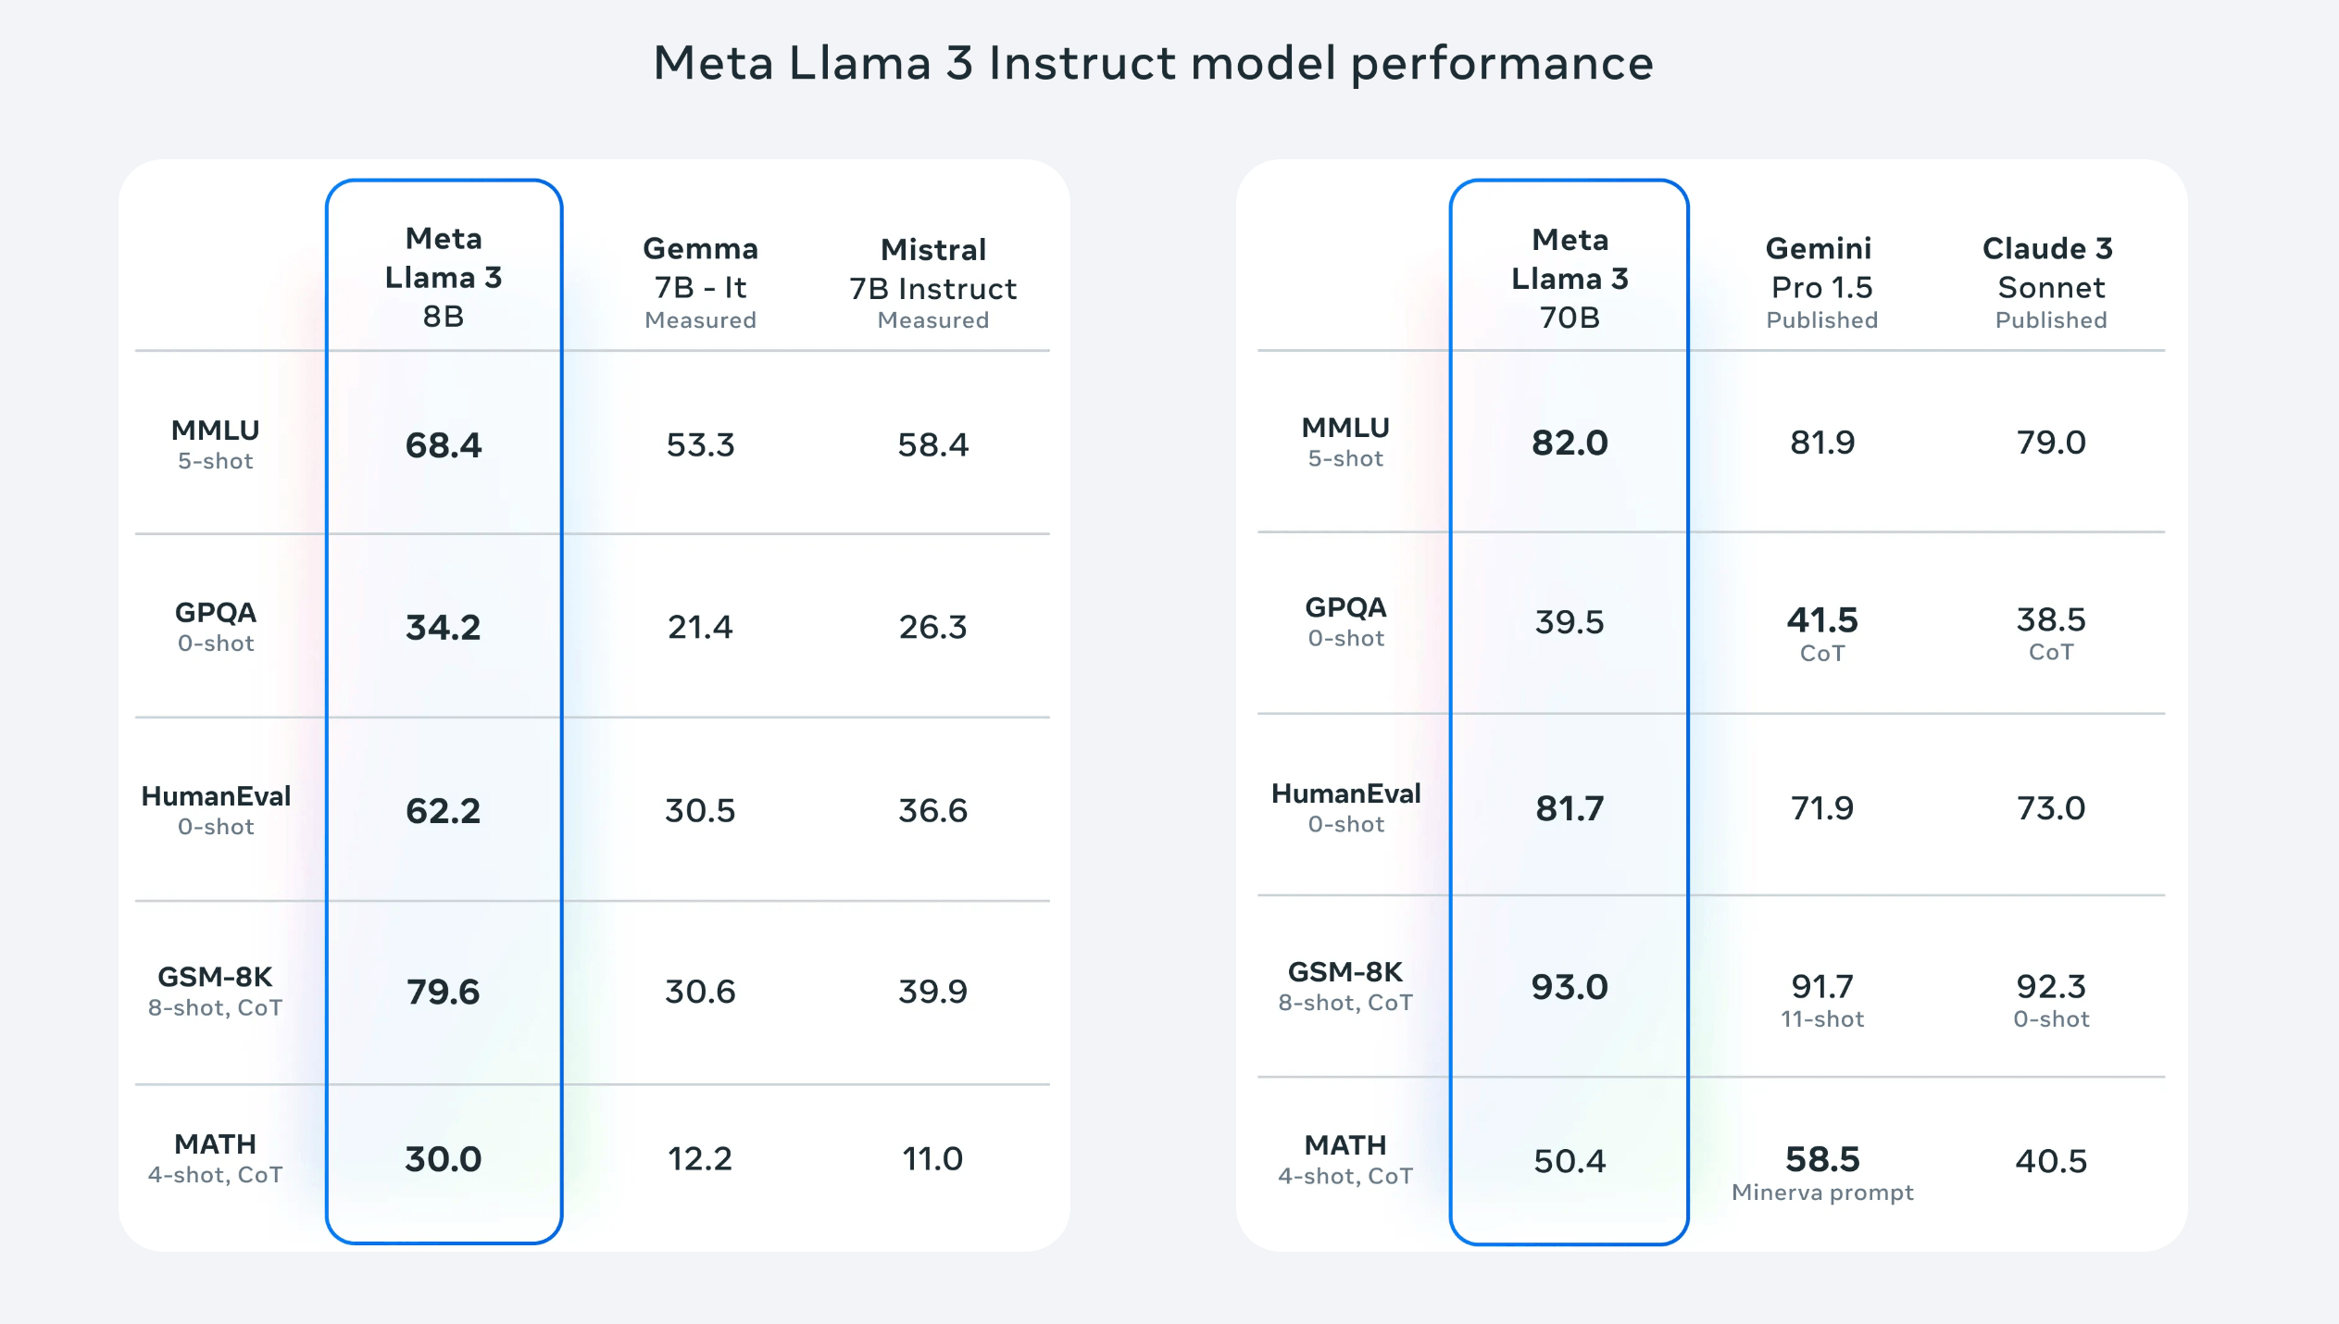Select Gemini's 41.5 GPQA score
This screenshot has height=1324, width=2339.
1821,620
